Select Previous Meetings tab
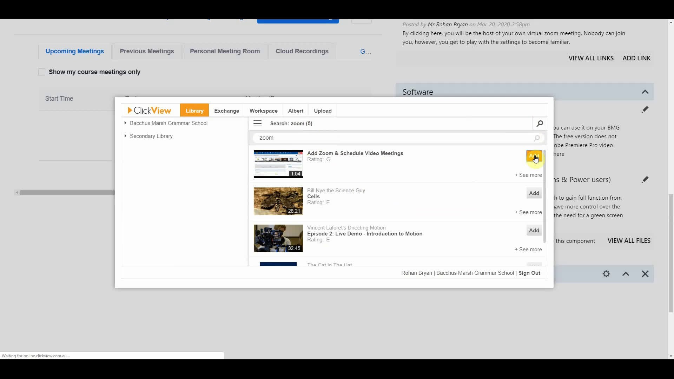674x379 pixels. pyautogui.click(x=147, y=51)
